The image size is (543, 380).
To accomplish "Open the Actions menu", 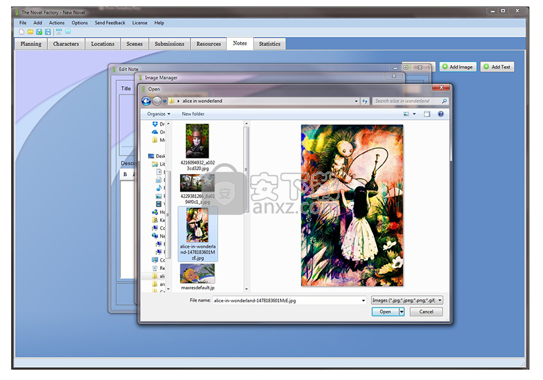I will click(57, 23).
